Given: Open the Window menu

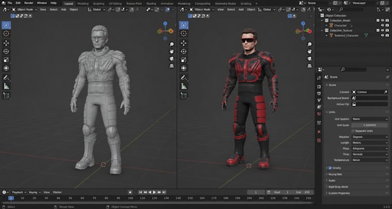Looking at the screenshot, I should tap(42, 3).
